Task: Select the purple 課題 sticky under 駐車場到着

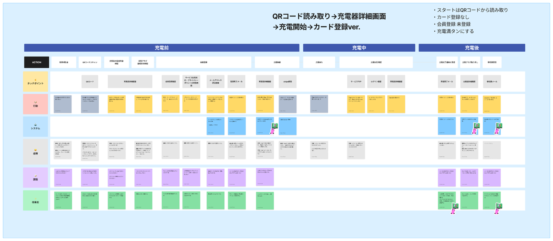Action: pos(63,177)
